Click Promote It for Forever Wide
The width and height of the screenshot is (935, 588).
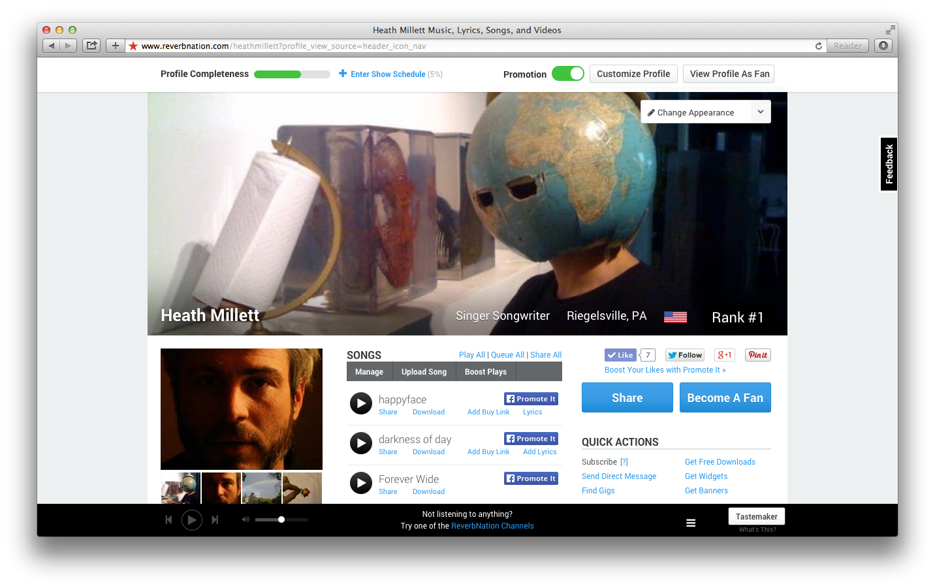[531, 478]
